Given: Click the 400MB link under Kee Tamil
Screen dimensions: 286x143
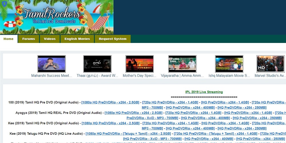Looking at the screenshot, I should pyautogui.click(x=190, y=128).
